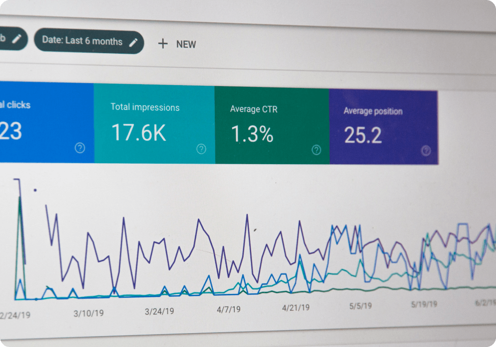This screenshot has width=496, height=347.
Task: Toggle the Average position metric card title
Action: [x=372, y=111]
